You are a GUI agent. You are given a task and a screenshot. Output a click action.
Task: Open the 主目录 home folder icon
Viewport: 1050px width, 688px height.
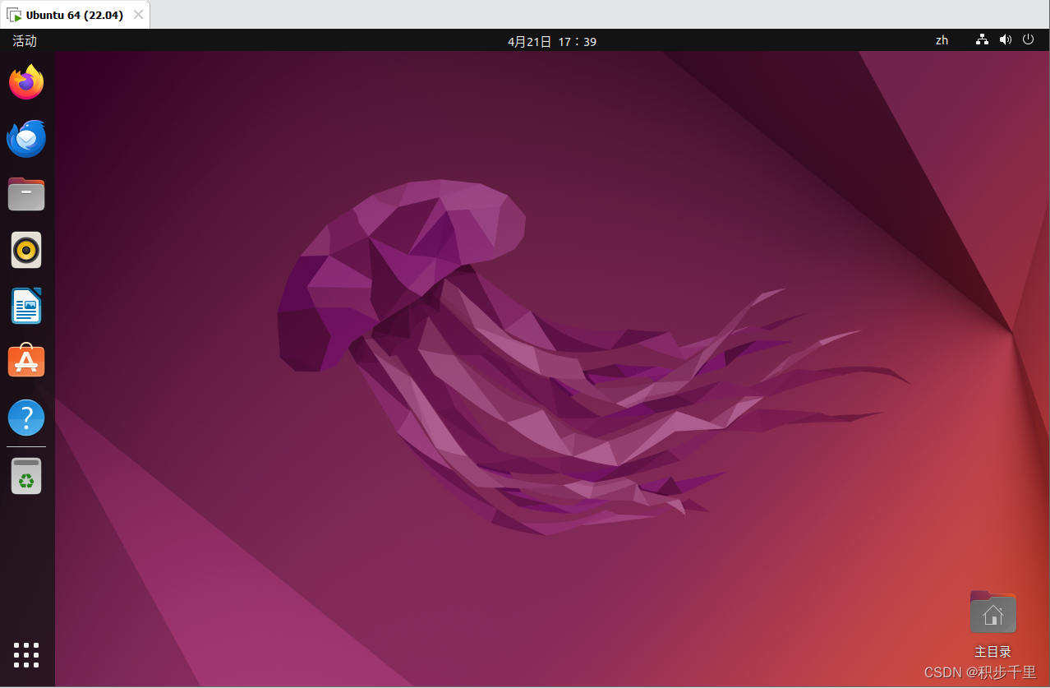point(992,612)
